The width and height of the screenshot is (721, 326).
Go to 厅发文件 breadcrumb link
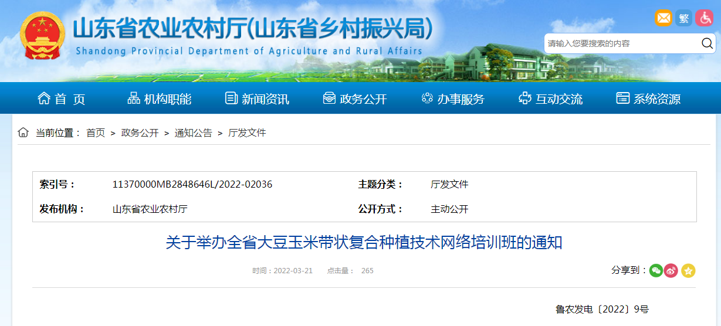tap(247, 133)
